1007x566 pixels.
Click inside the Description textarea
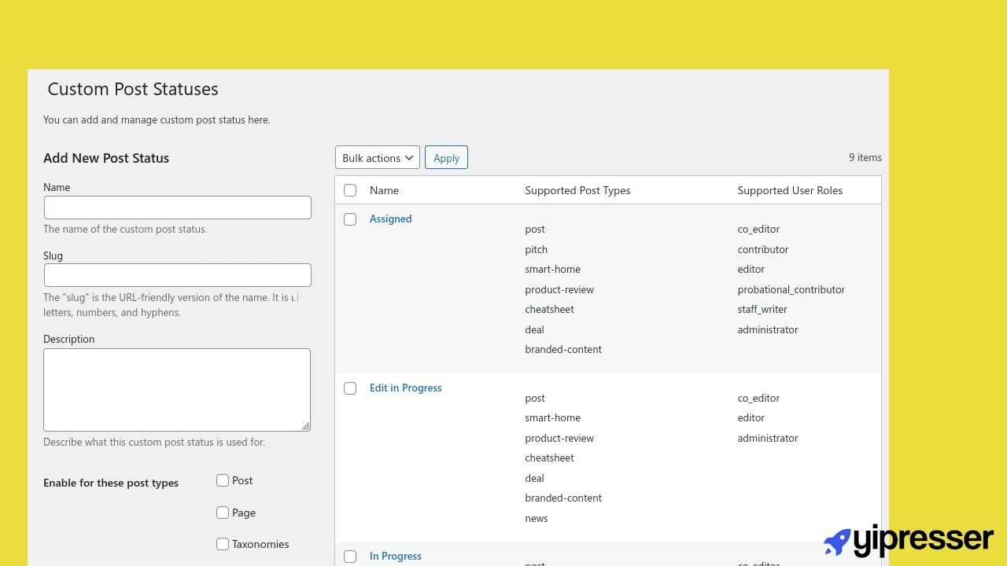[x=176, y=389]
